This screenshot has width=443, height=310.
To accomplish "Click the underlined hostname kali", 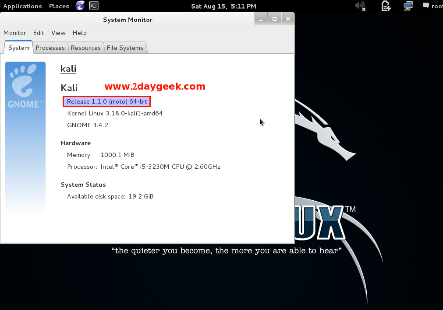I will pos(68,69).
